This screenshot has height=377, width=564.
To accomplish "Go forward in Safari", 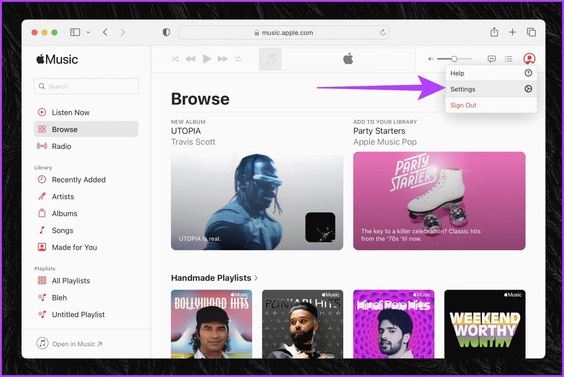I will pyautogui.click(x=123, y=32).
